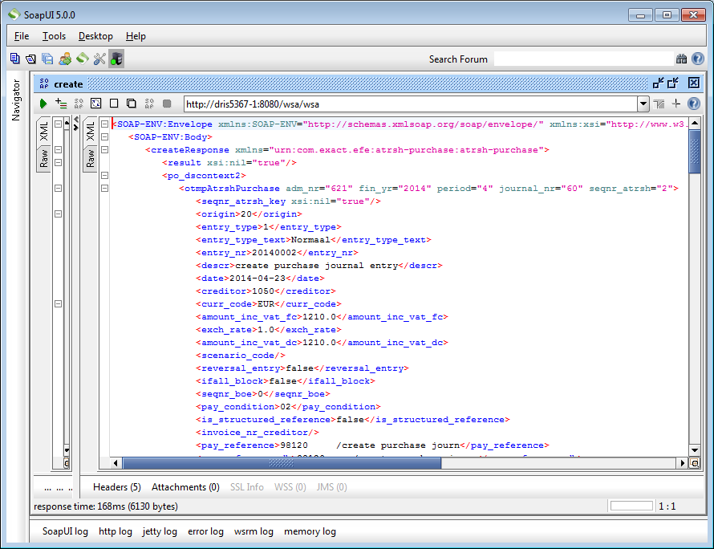Image resolution: width=714 pixels, height=549 pixels.
Task: Collapse the otmpAtrshPurchase node
Action: point(105,188)
